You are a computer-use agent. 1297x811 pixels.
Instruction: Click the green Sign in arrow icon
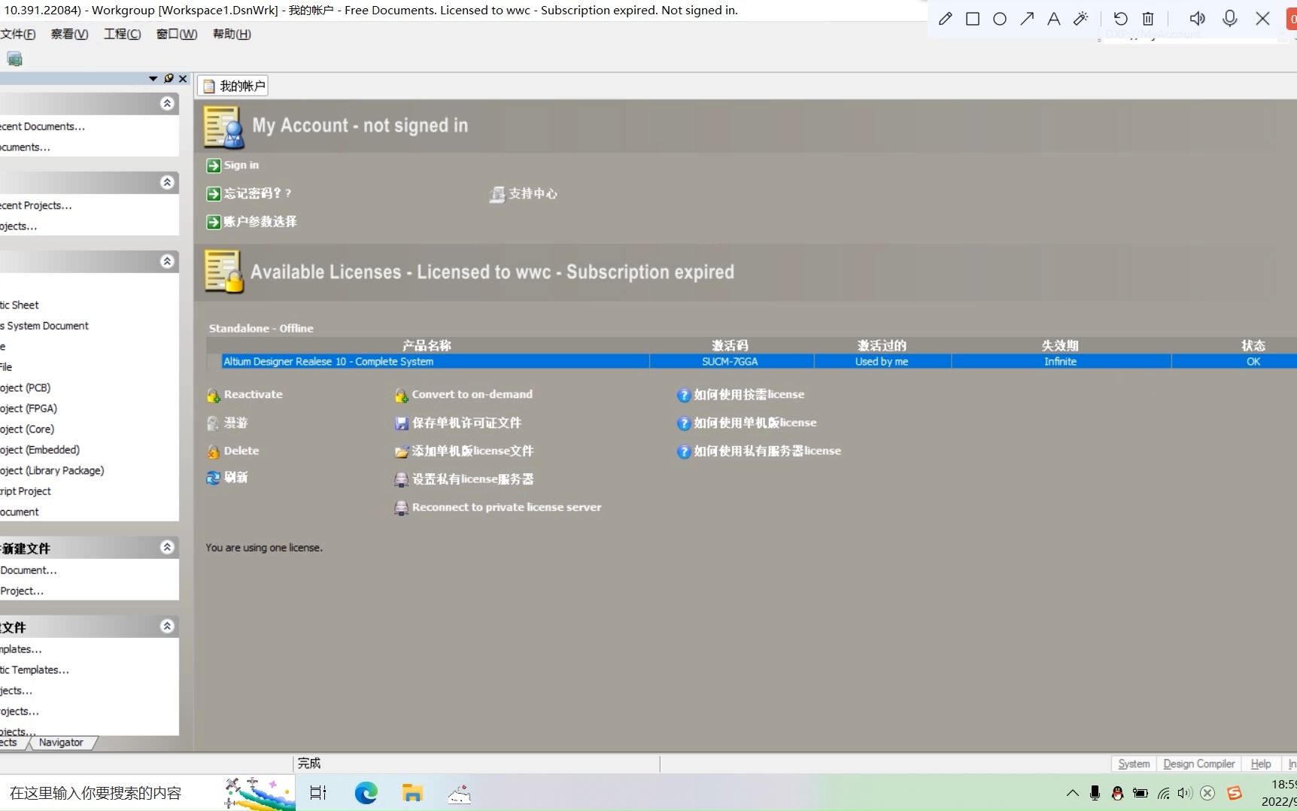tap(214, 166)
